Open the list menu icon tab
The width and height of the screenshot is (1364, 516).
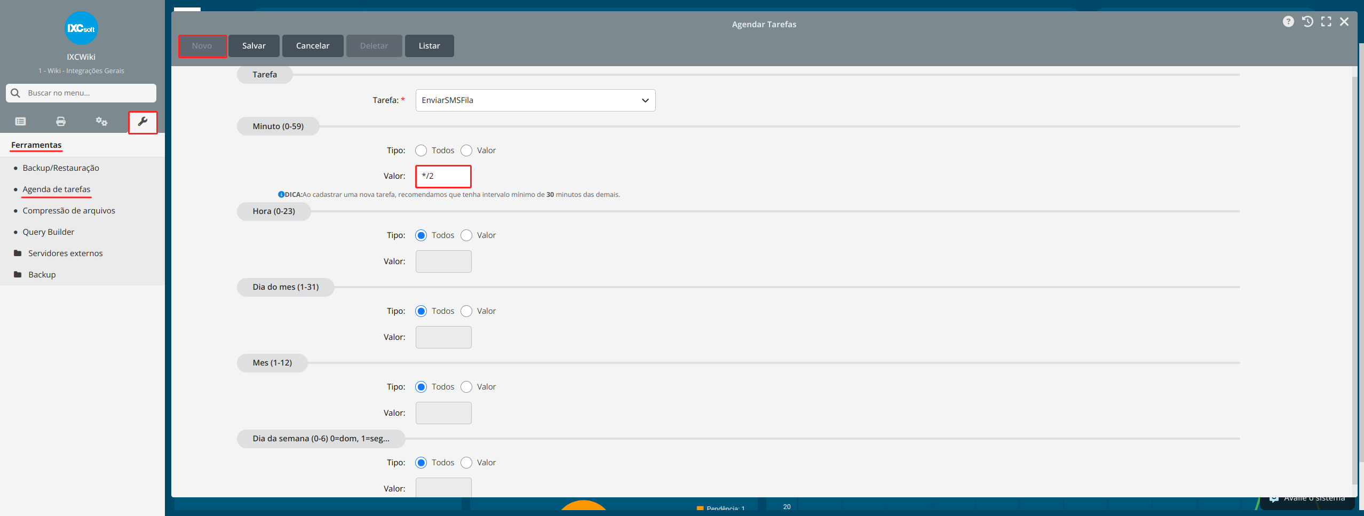coord(21,122)
